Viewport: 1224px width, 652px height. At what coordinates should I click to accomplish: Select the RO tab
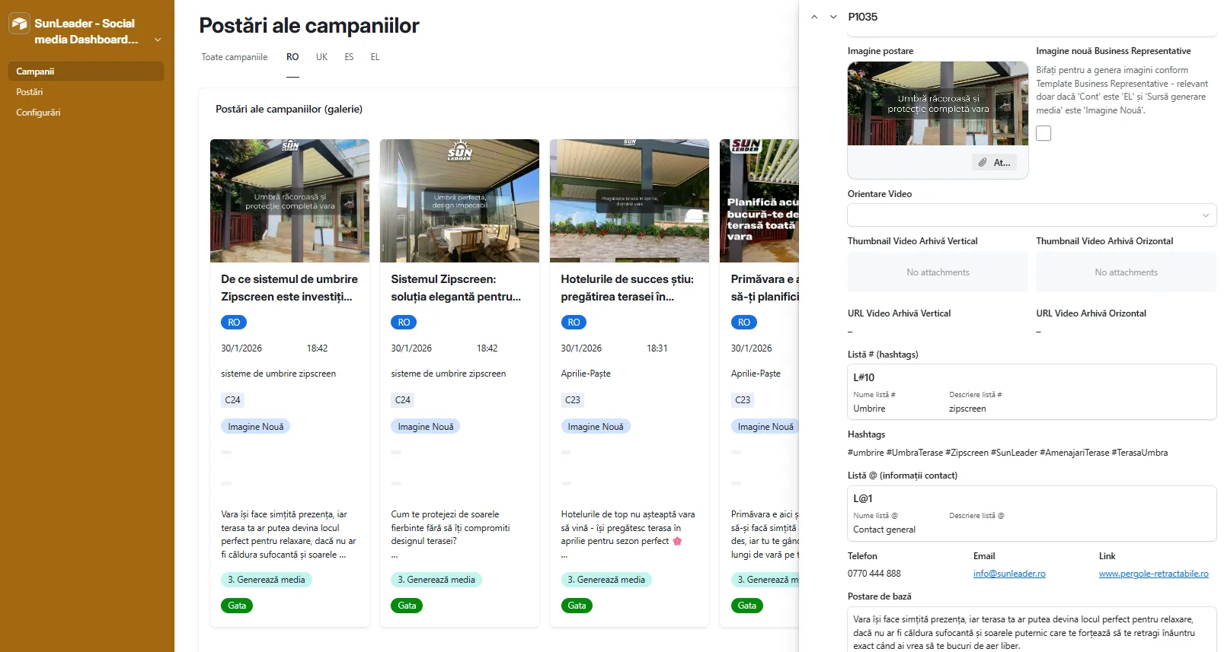coord(292,57)
